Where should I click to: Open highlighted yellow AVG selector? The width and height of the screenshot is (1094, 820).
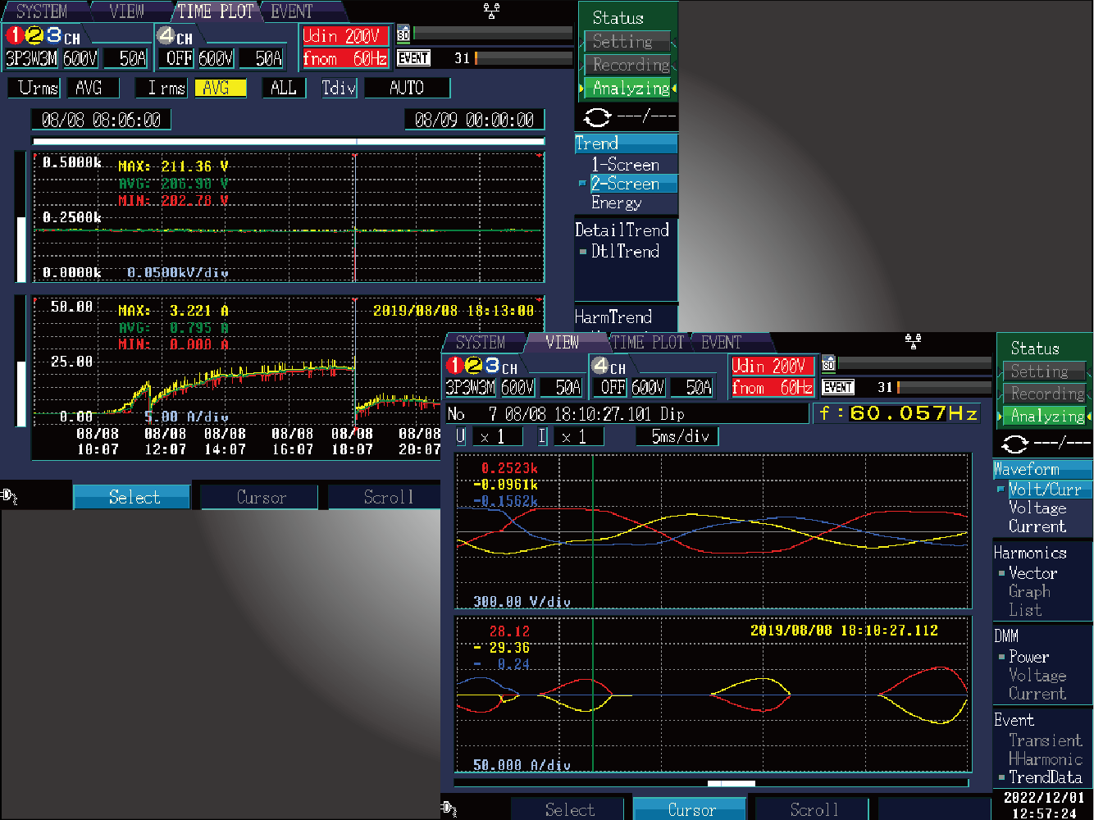pos(220,88)
